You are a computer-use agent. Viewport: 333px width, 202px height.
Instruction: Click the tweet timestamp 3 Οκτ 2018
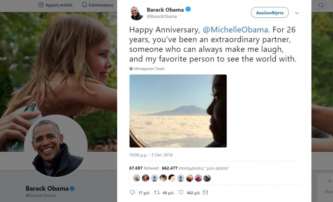[x=151, y=155]
